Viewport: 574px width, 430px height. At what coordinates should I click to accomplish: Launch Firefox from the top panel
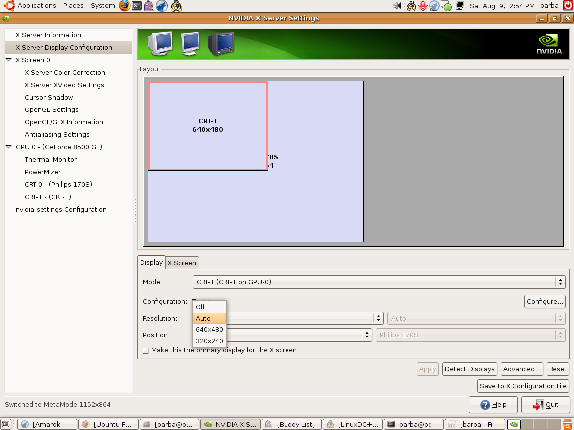(x=125, y=6)
